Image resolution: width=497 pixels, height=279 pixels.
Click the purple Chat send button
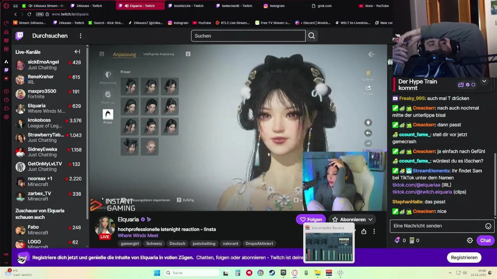[x=485, y=240]
